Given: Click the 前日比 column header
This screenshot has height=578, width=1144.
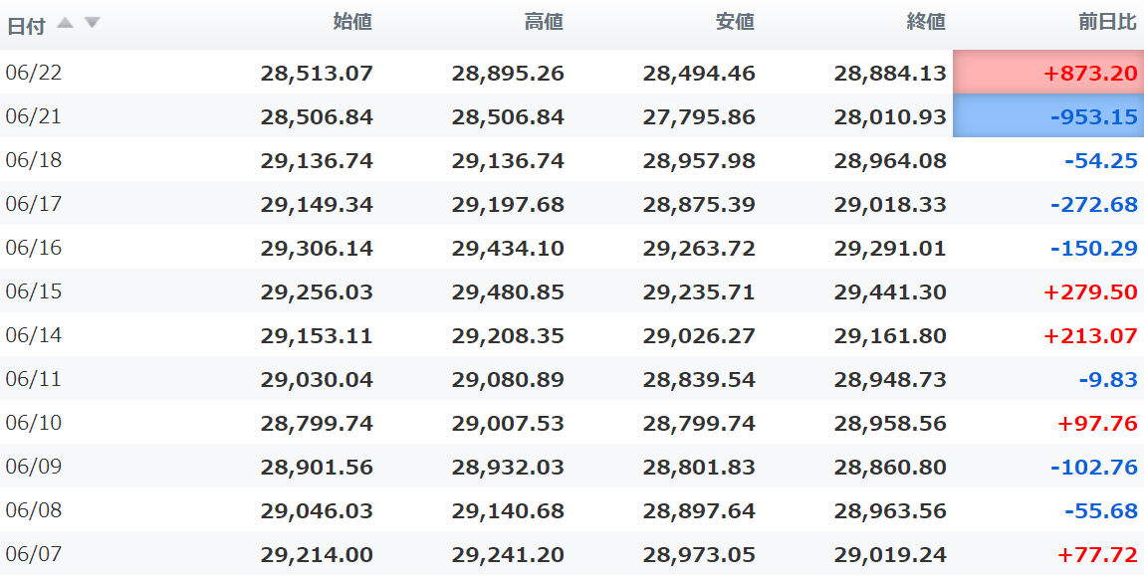Looking at the screenshot, I should (1107, 23).
